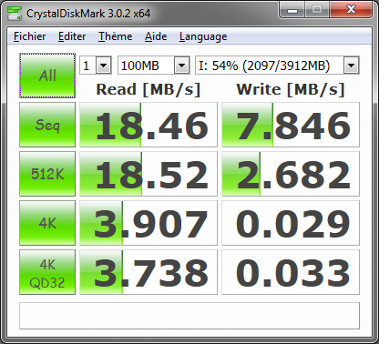Select the Seq read value 18.46
The width and height of the screenshot is (379, 344).
point(149,125)
